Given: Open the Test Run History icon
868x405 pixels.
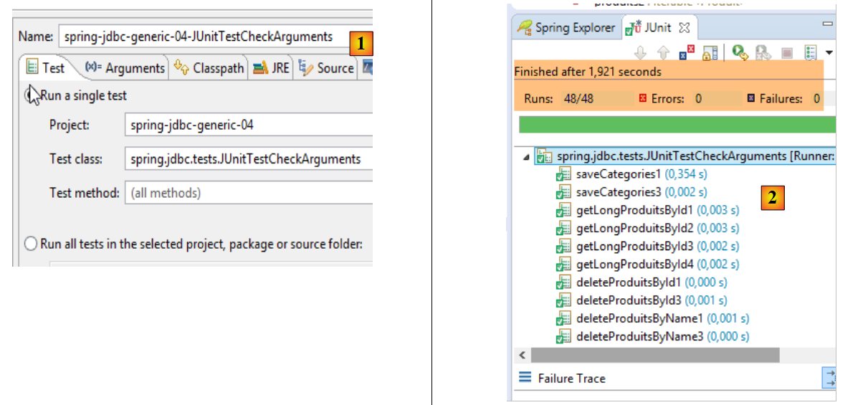Looking at the screenshot, I should point(811,52).
